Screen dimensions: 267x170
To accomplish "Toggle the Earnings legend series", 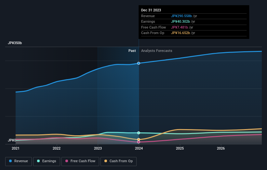I will 47,161.
